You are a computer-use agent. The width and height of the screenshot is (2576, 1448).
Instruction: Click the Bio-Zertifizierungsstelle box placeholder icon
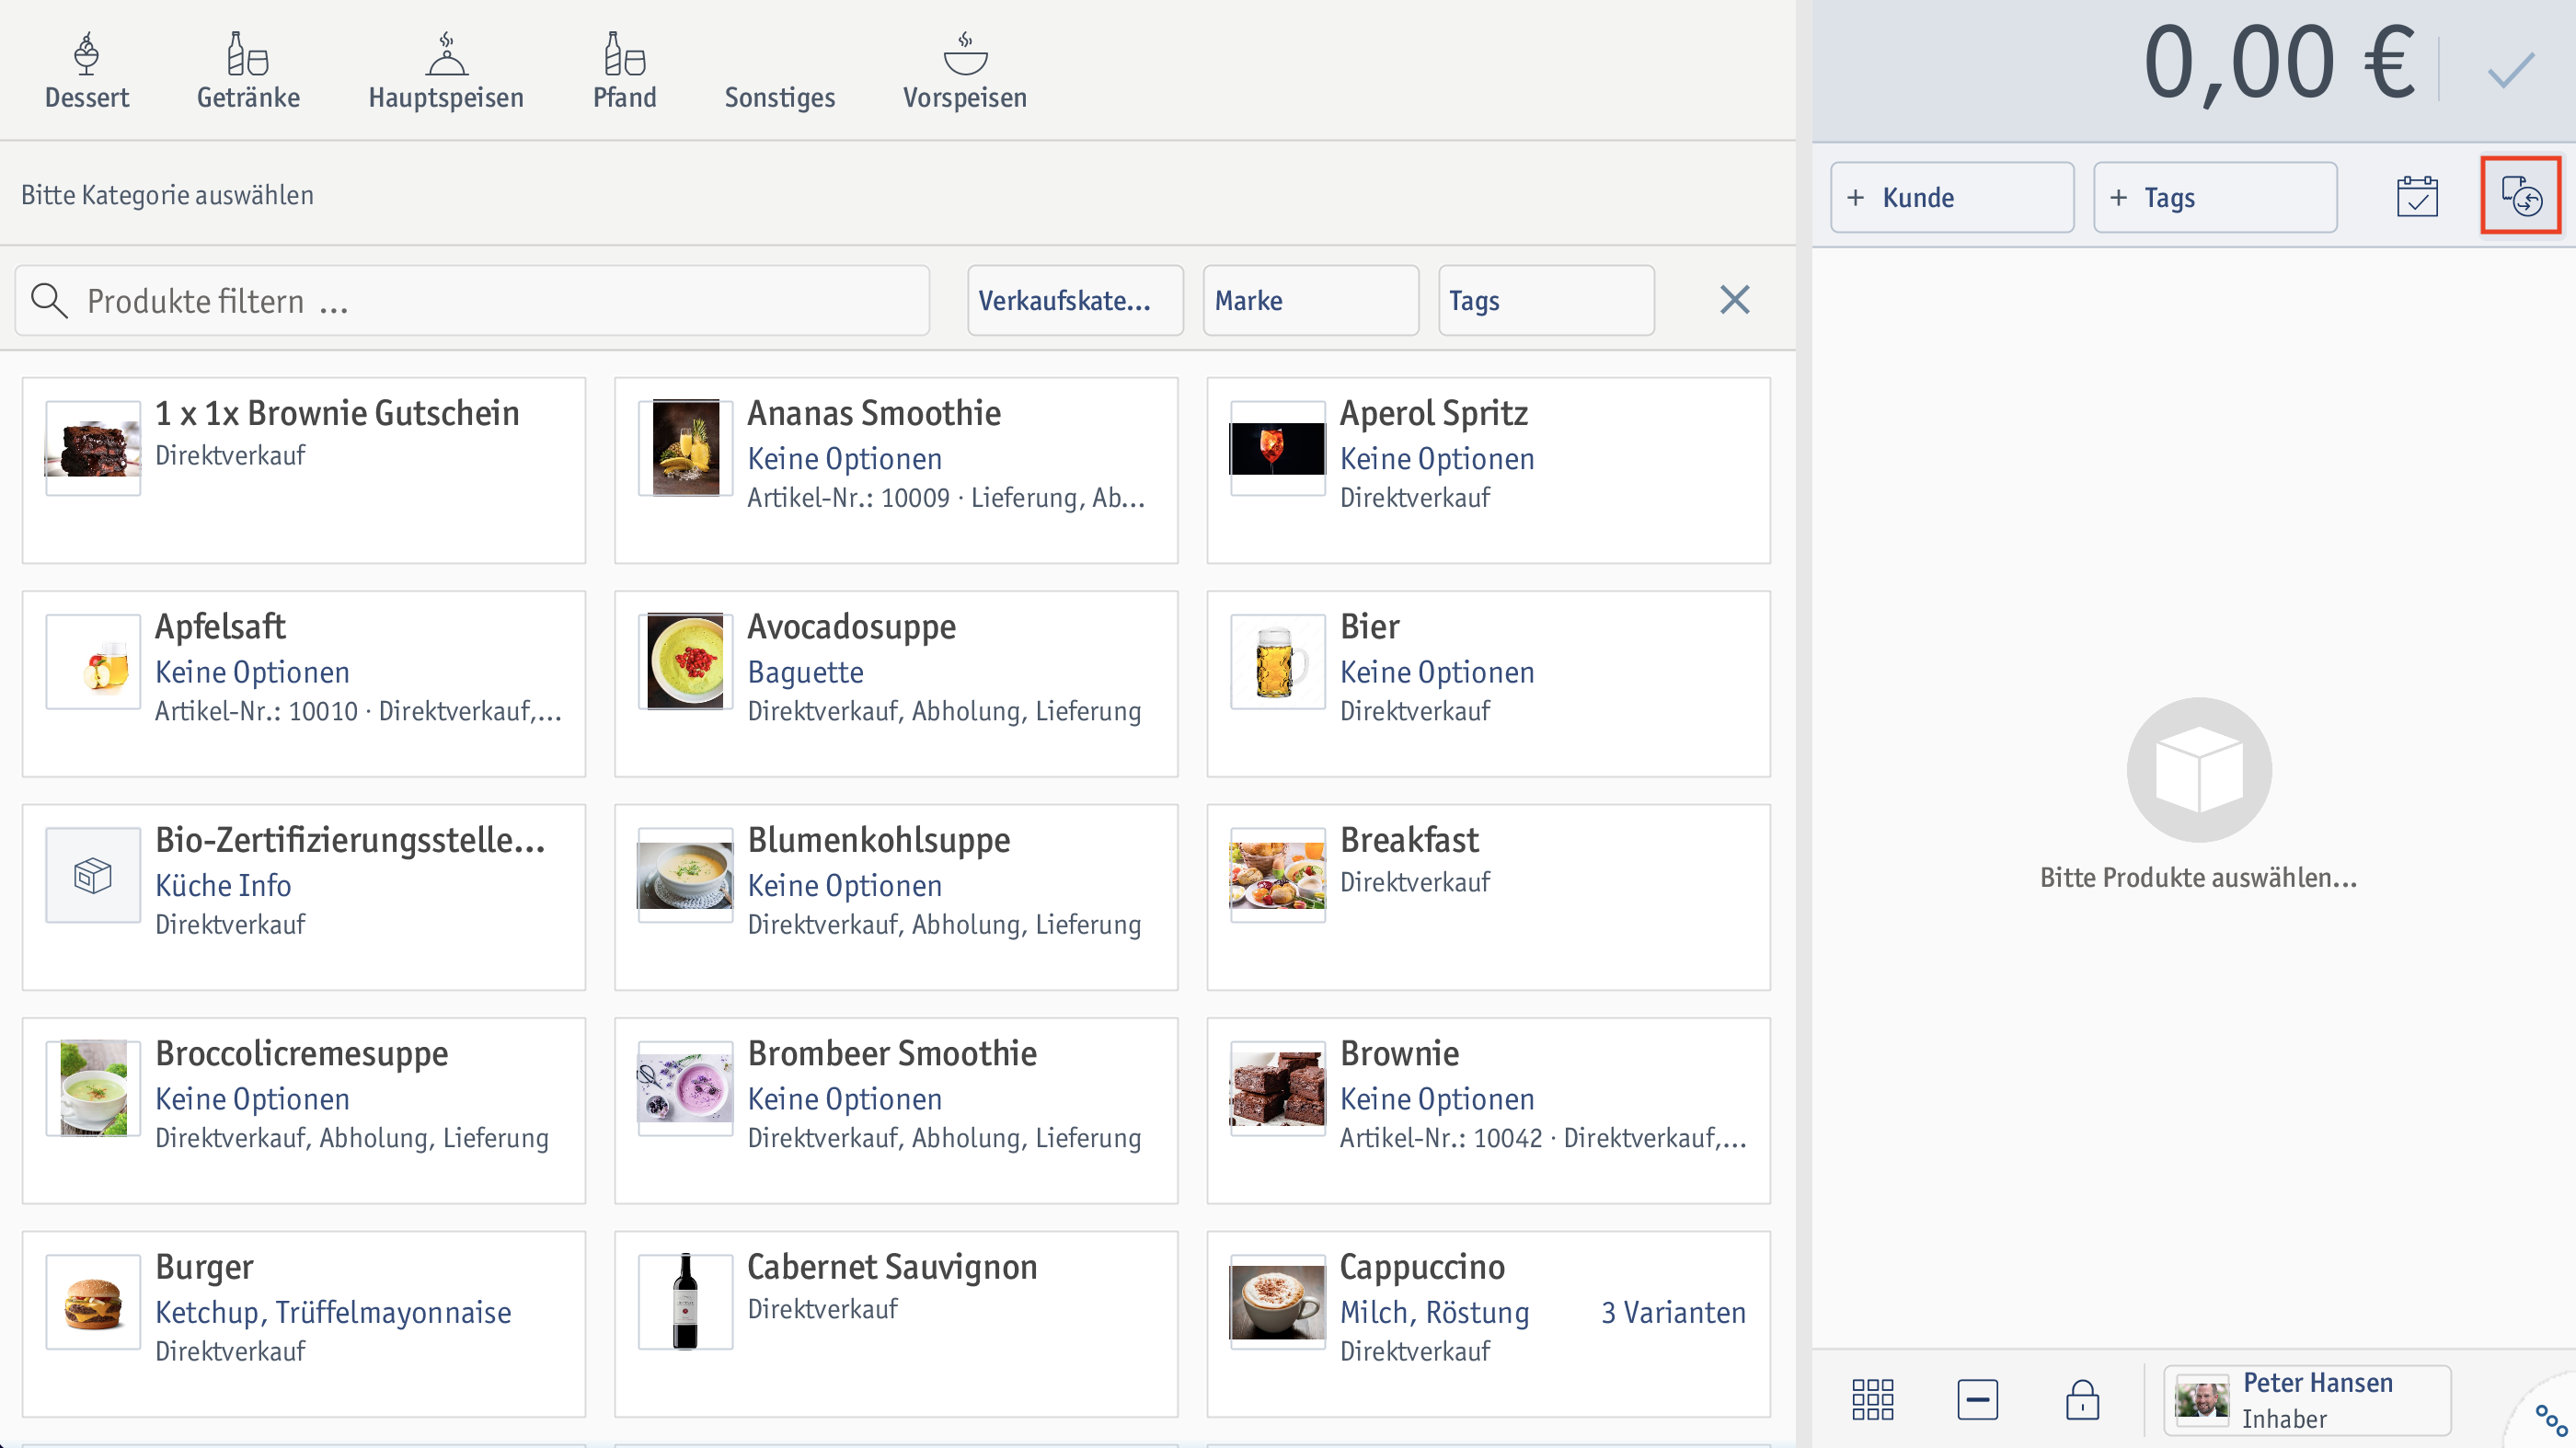point(93,875)
